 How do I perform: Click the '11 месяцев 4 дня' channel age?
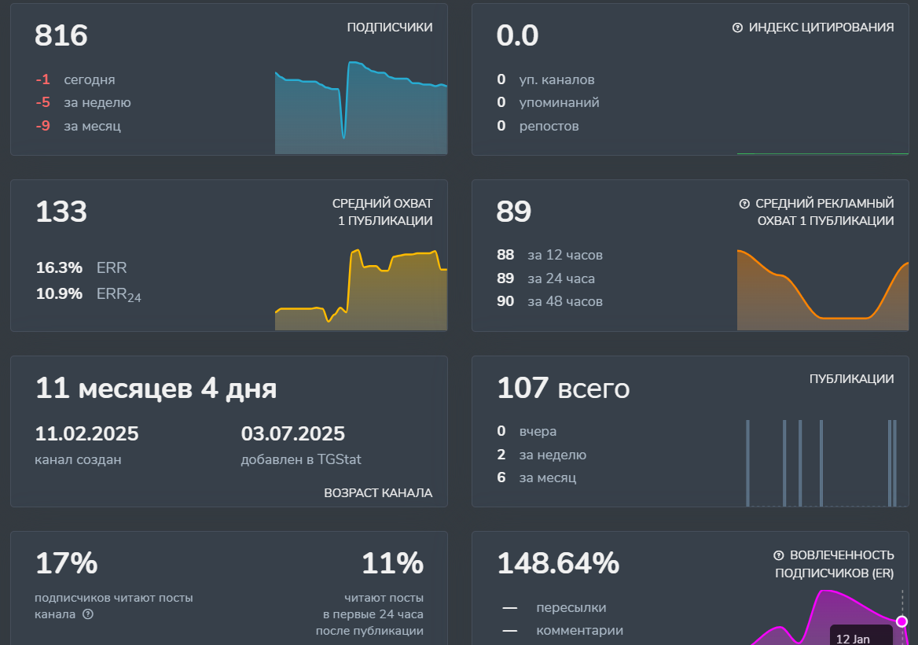tap(156, 389)
